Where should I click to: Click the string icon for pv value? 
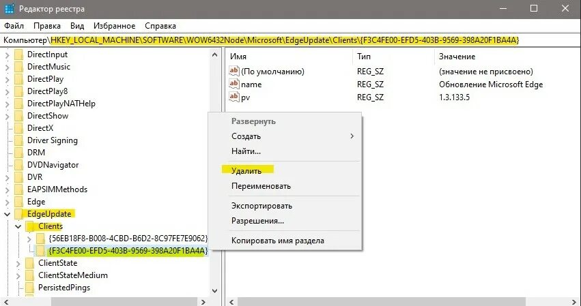[234, 97]
